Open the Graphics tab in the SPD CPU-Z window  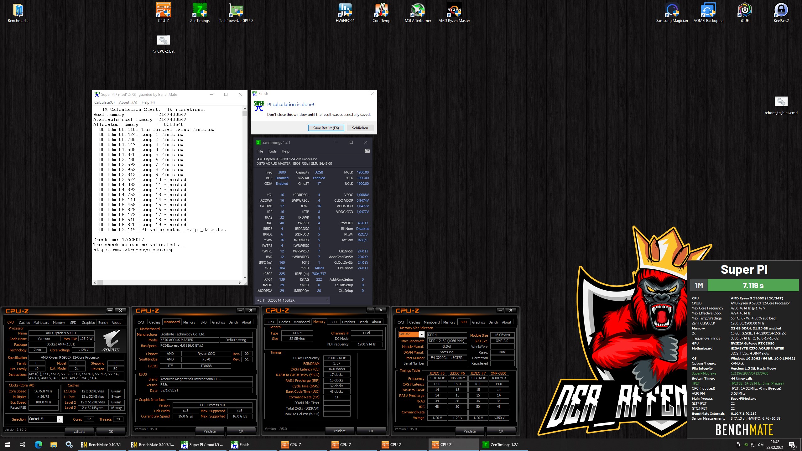click(x=478, y=322)
